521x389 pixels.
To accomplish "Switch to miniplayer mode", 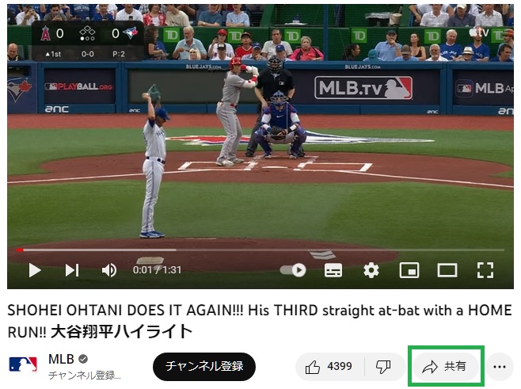I will pos(409,270).
